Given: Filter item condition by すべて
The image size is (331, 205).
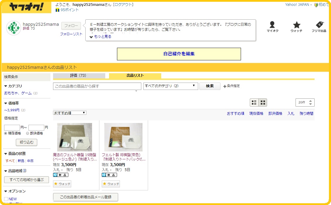Looking at the screenshot, I should [x=10, y=161].
